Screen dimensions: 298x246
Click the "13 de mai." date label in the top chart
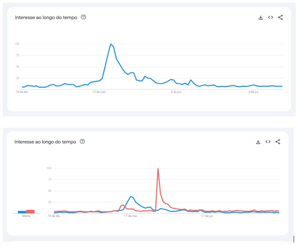[99, 92]
